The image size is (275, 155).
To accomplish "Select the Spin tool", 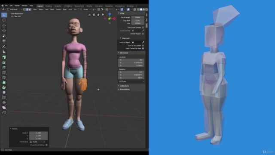I will (x=4, y=87).
